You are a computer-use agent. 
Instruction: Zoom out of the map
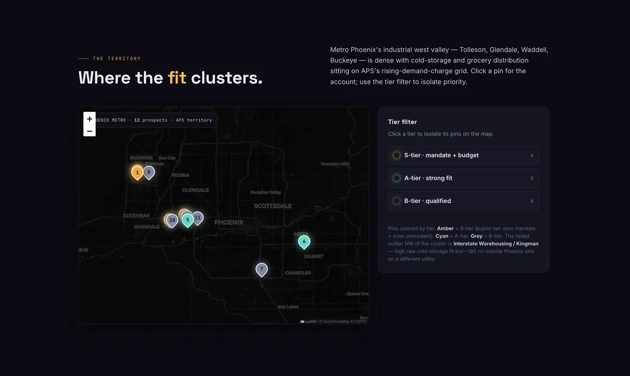coord(90,131)
